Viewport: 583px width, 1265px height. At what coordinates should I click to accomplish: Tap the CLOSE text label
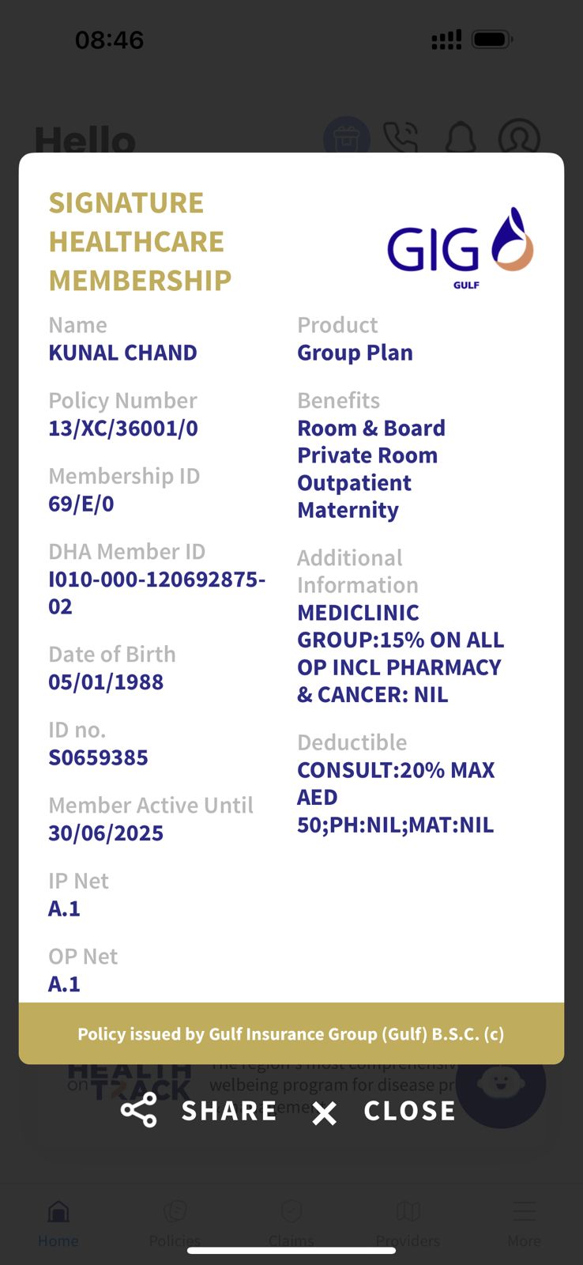(x=409, y=1111)
